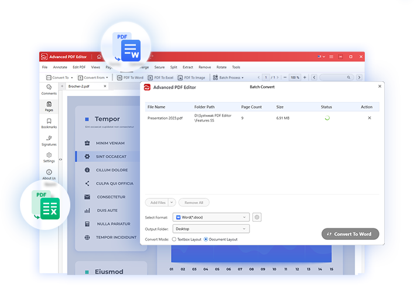The image size is (414, 285).
Task: Expand the Add Files dropdown arrow
Action: pyautogui.click(x=172, y=202)
